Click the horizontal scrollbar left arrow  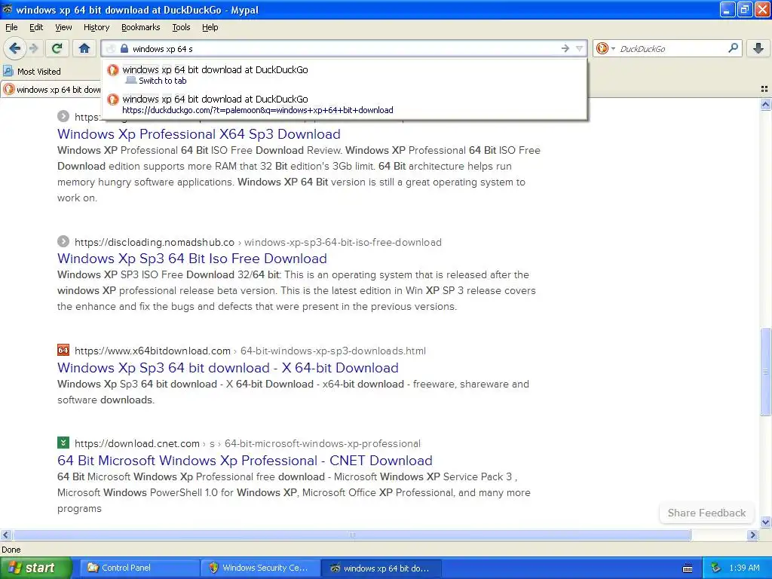coord(6,535)
